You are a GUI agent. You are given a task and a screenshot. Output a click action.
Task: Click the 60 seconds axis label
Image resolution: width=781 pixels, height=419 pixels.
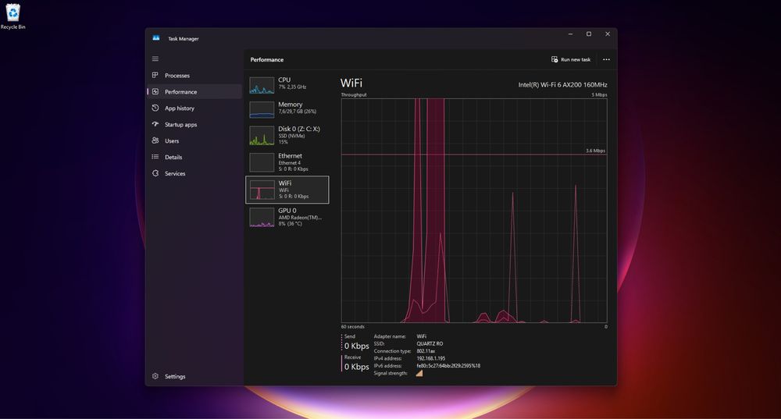point(353,327)
